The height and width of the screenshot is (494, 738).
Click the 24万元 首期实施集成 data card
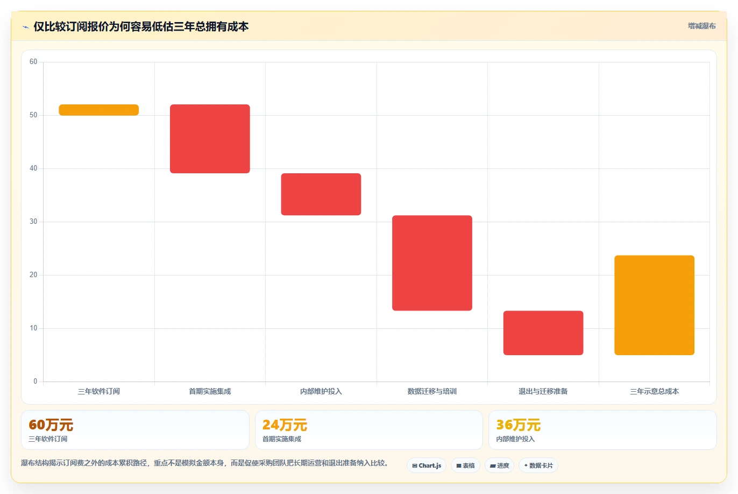(x=369, y=430)
